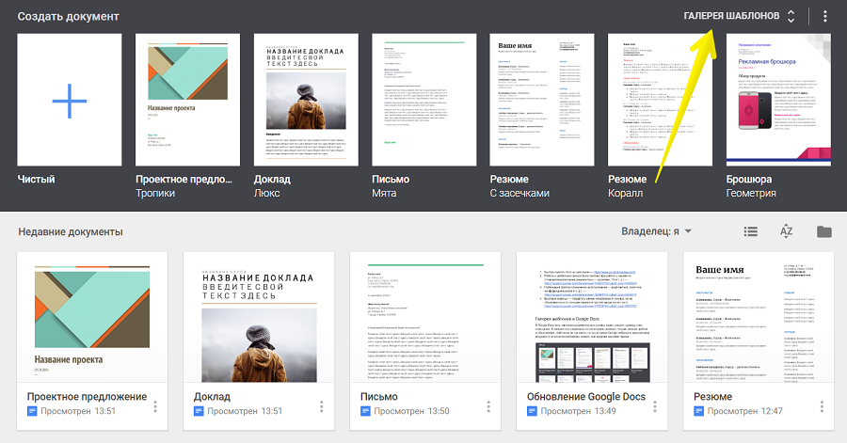Pick the Письмо Мята template

pyautogui.click(x=424, y=99)
